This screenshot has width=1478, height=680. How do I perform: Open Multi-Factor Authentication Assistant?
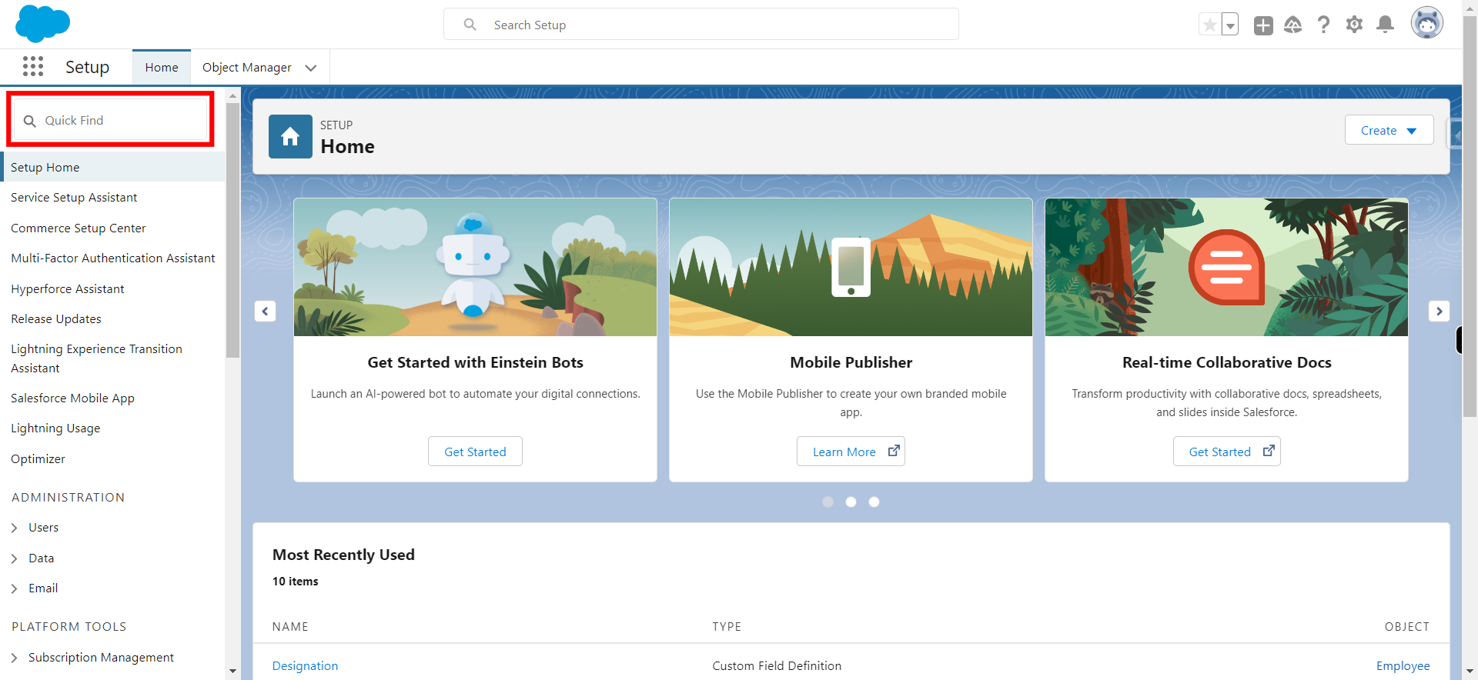coord(113,258)
